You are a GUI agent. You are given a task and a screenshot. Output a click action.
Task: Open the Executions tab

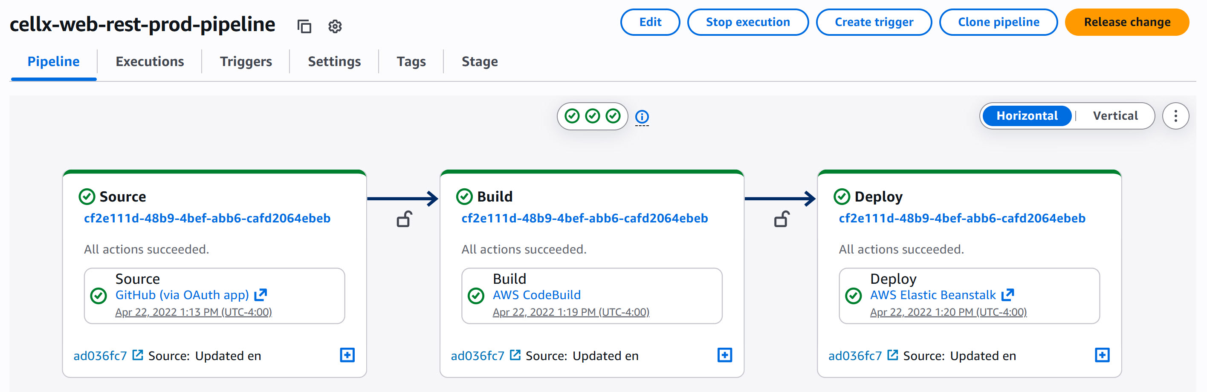150,62
